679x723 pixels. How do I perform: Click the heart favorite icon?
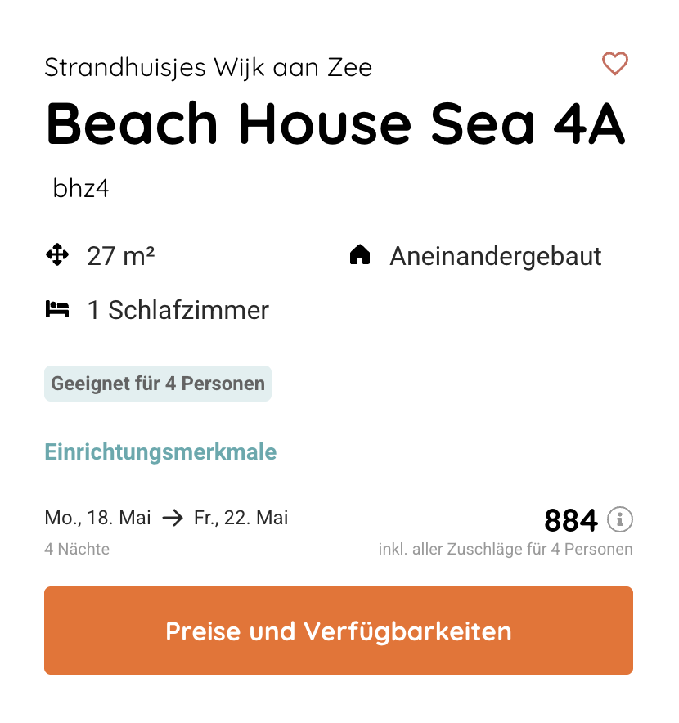click(x=614, y=63)
